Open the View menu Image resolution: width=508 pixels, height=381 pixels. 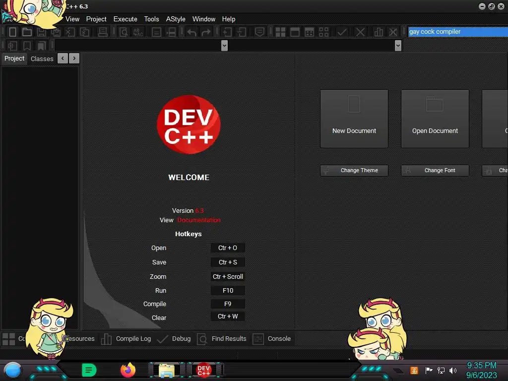point(72,19)
